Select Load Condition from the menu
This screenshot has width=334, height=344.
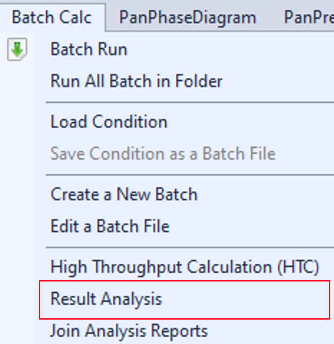coord(109,122)
